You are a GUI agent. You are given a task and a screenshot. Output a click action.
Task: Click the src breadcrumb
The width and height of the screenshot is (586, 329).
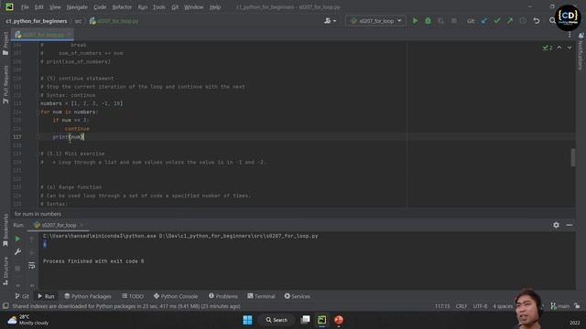(x=78, y=21)
